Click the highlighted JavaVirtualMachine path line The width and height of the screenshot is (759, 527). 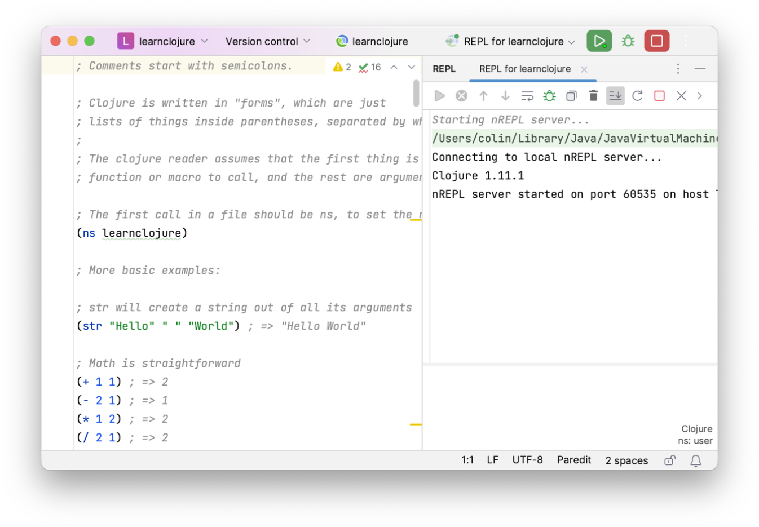tap(575, 138)
